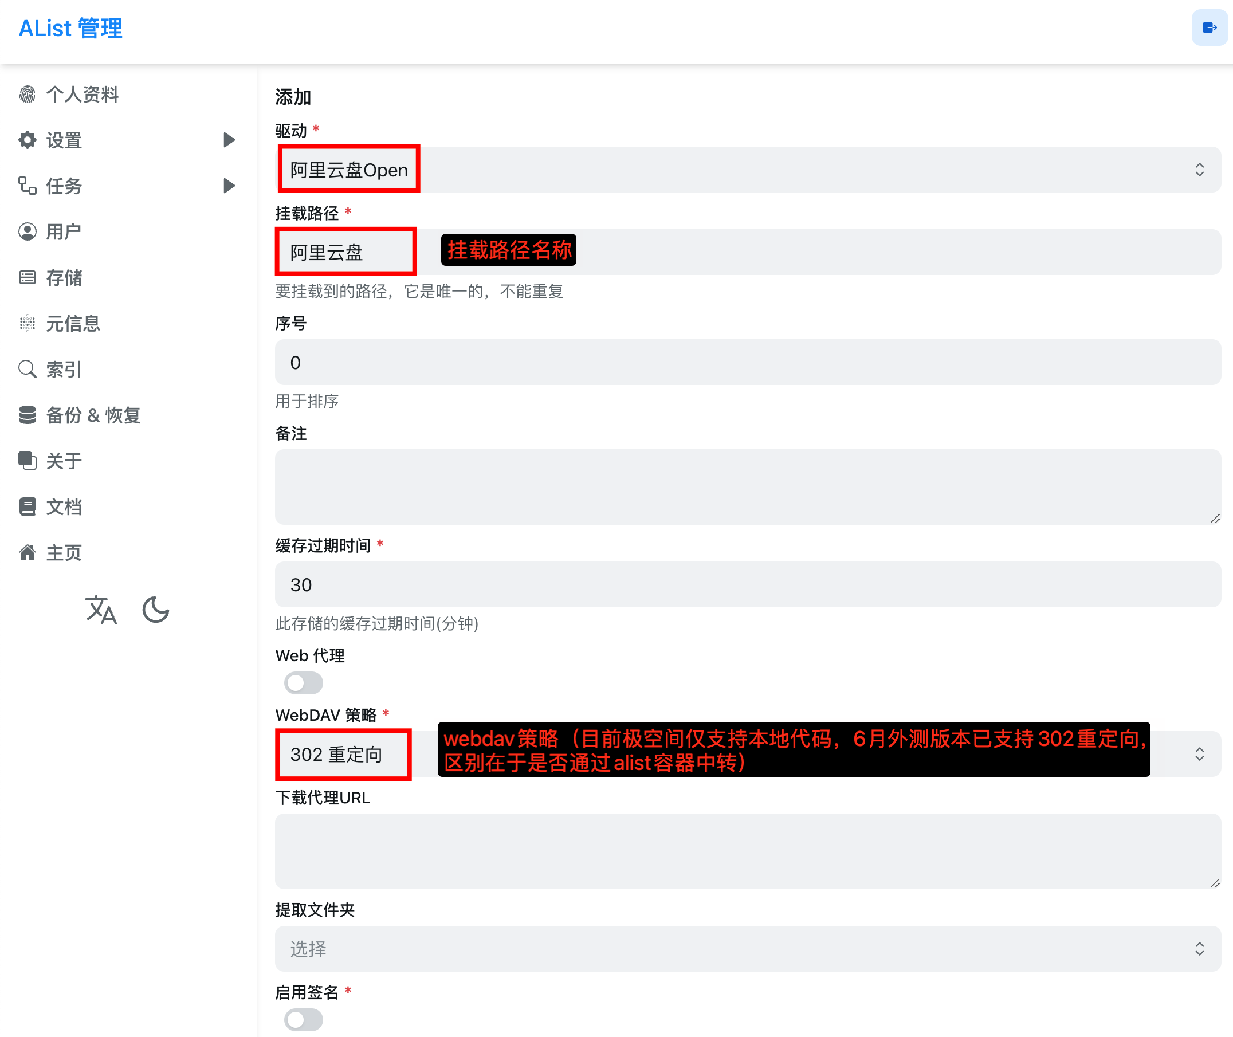This screenshot has width=1233, height=1037.
Task: Click the book icon beside 文档
Action: 27,506
